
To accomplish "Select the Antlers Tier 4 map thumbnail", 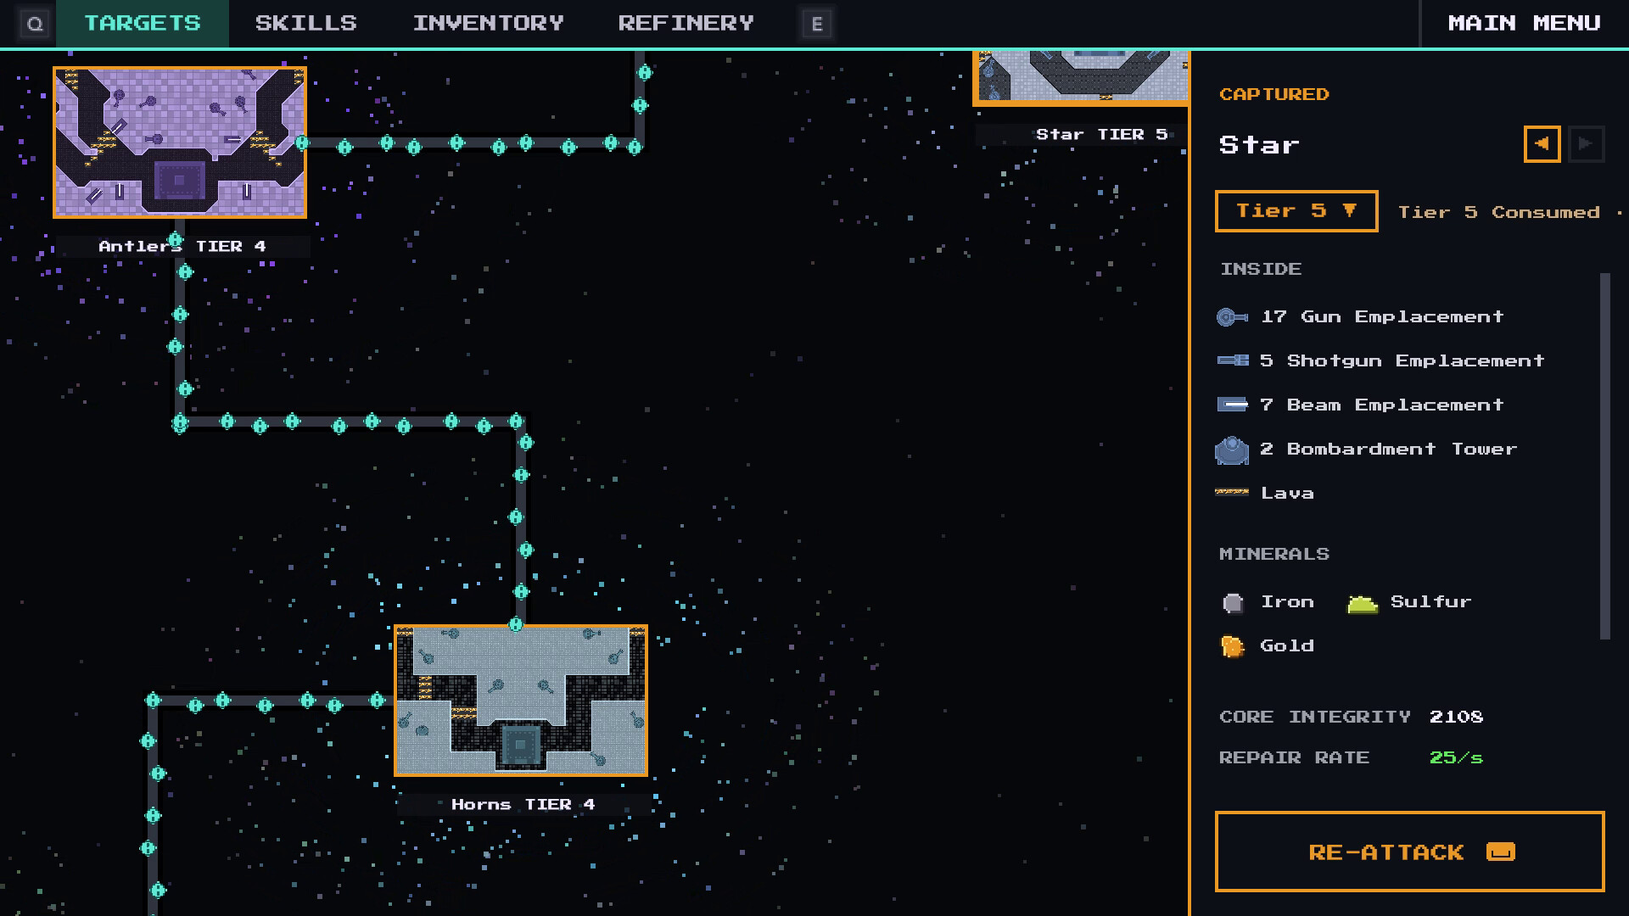I will pyautogui.click(x=180, y=142).
